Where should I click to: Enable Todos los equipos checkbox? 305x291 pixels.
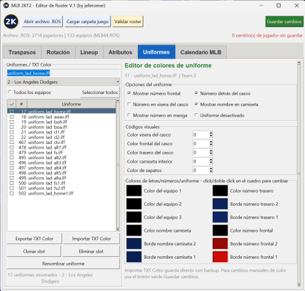[9, 92]
